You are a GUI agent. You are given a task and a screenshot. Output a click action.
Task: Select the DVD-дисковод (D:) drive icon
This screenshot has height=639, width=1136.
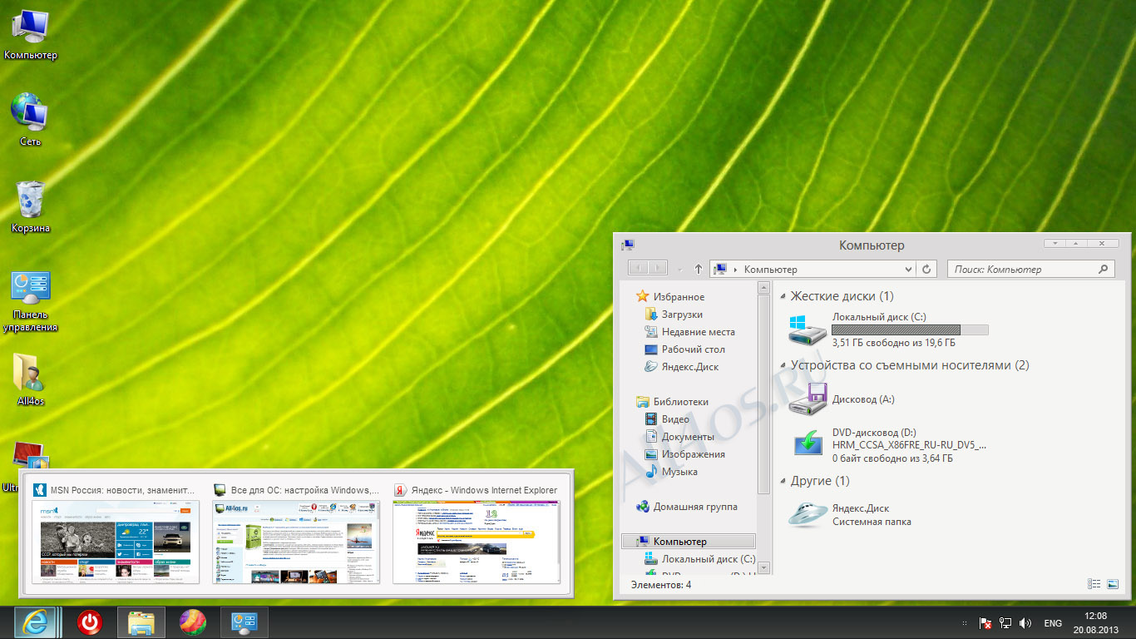pyautogui.click(x=808, y=443)
